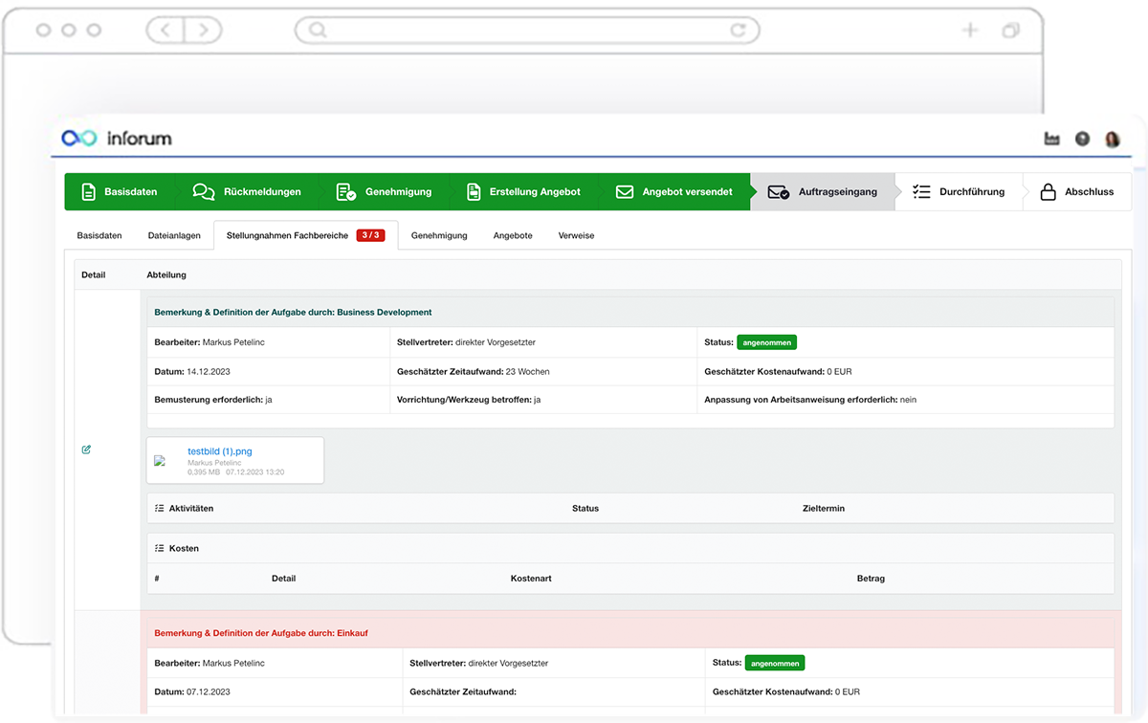1148x723 pixels.
Task: Click the checklist icon on Durchführung step
Action: 920,191
